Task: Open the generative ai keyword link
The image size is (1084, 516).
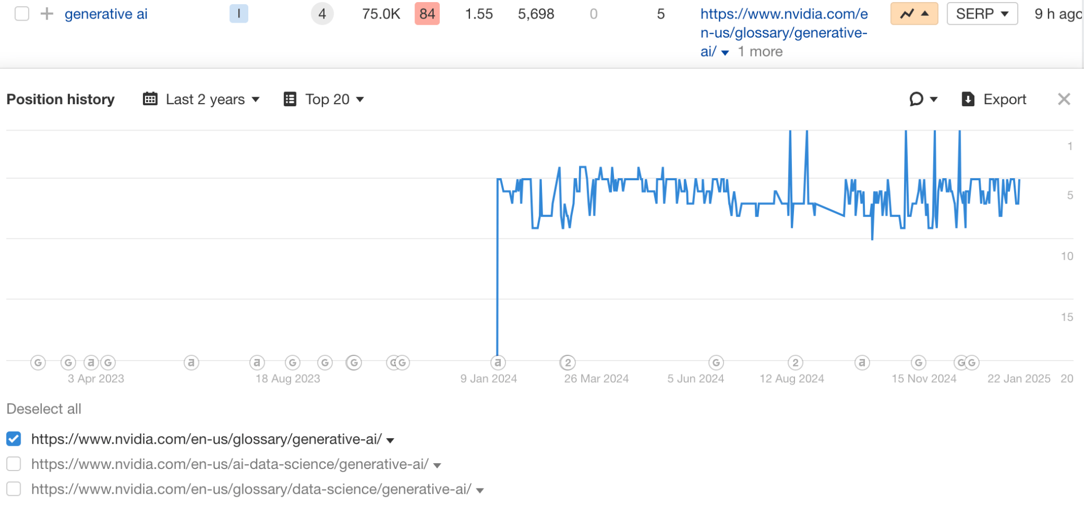Action: [x=106, y=14]
